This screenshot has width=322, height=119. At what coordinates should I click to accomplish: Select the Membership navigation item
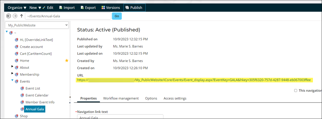coord(29,74)
